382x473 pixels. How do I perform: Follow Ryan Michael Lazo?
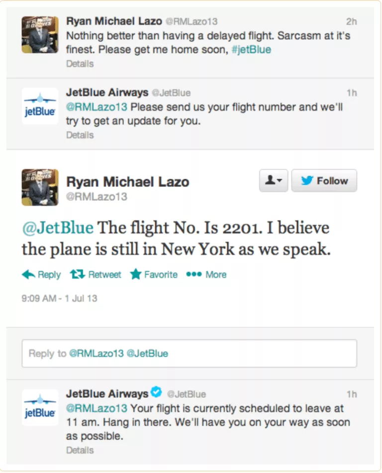(x=324, y=181)
